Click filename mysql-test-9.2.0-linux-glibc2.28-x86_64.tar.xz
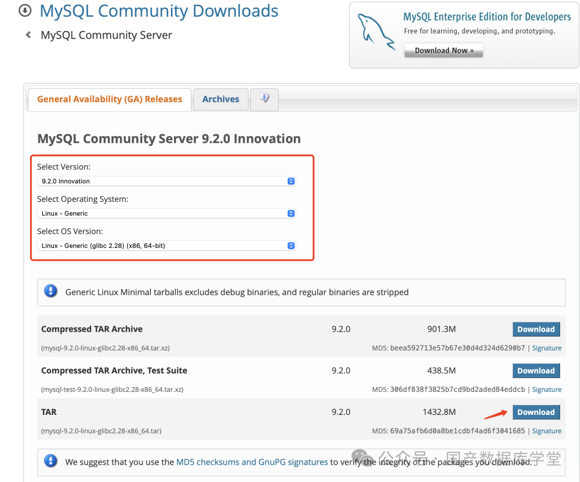The width and height of the screenshot is (580, 482). (x=112, y=389)
